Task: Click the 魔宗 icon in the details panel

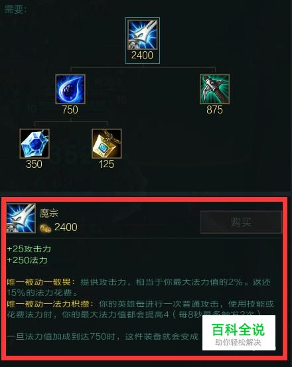Action: tap(21, 218)
